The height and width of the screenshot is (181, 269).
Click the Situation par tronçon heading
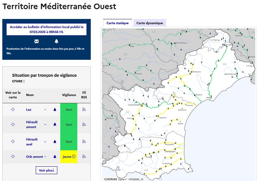click(44, 78)
